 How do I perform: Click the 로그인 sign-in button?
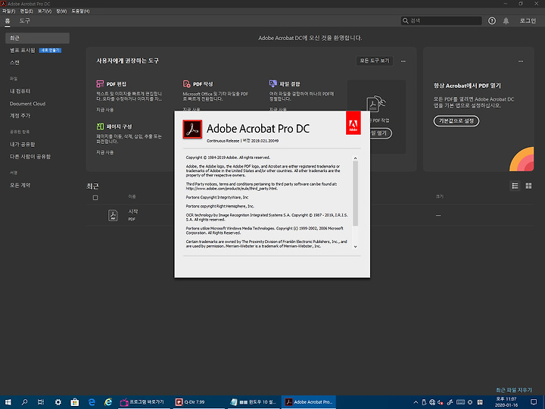(x=528, y=21)
